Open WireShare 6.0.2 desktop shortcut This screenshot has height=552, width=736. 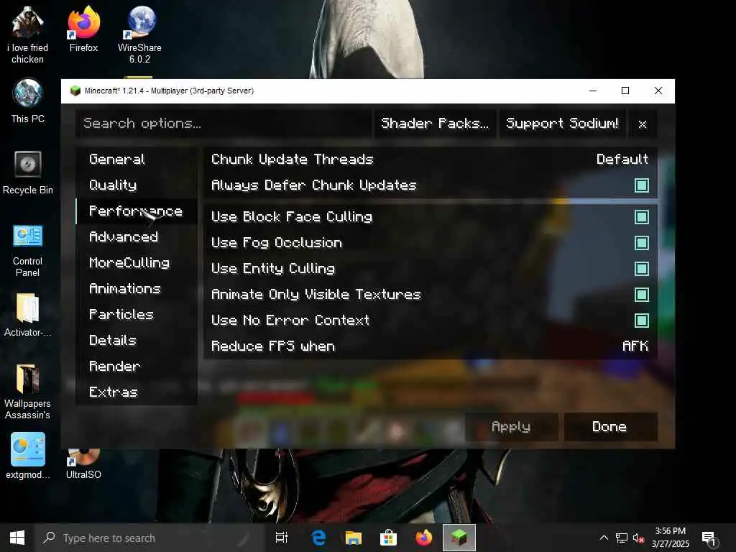tap(139, 34)
